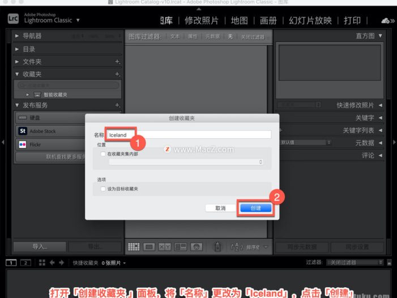Switch to 打印 module

pyautogui.click(x=352, y=20)
